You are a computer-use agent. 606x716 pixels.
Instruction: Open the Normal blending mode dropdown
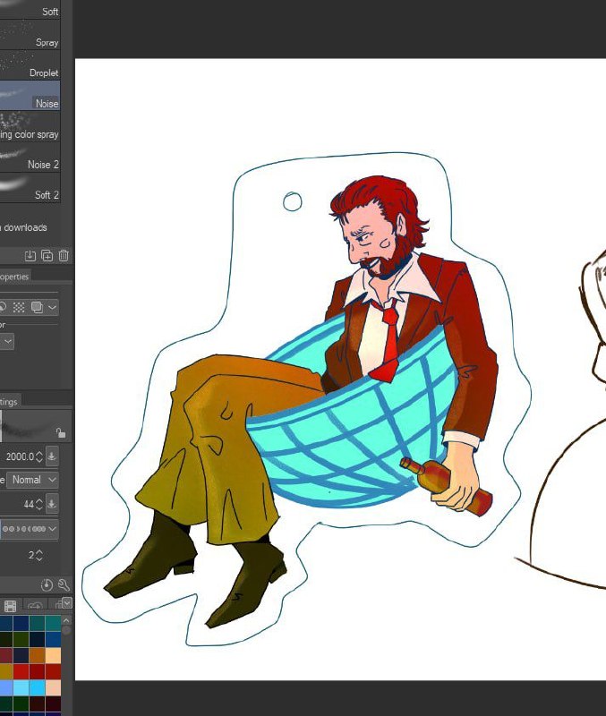[32, 480]
